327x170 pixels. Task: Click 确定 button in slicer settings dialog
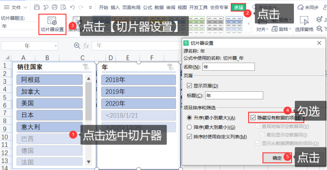pyautogui.click(x=277, y=158)
